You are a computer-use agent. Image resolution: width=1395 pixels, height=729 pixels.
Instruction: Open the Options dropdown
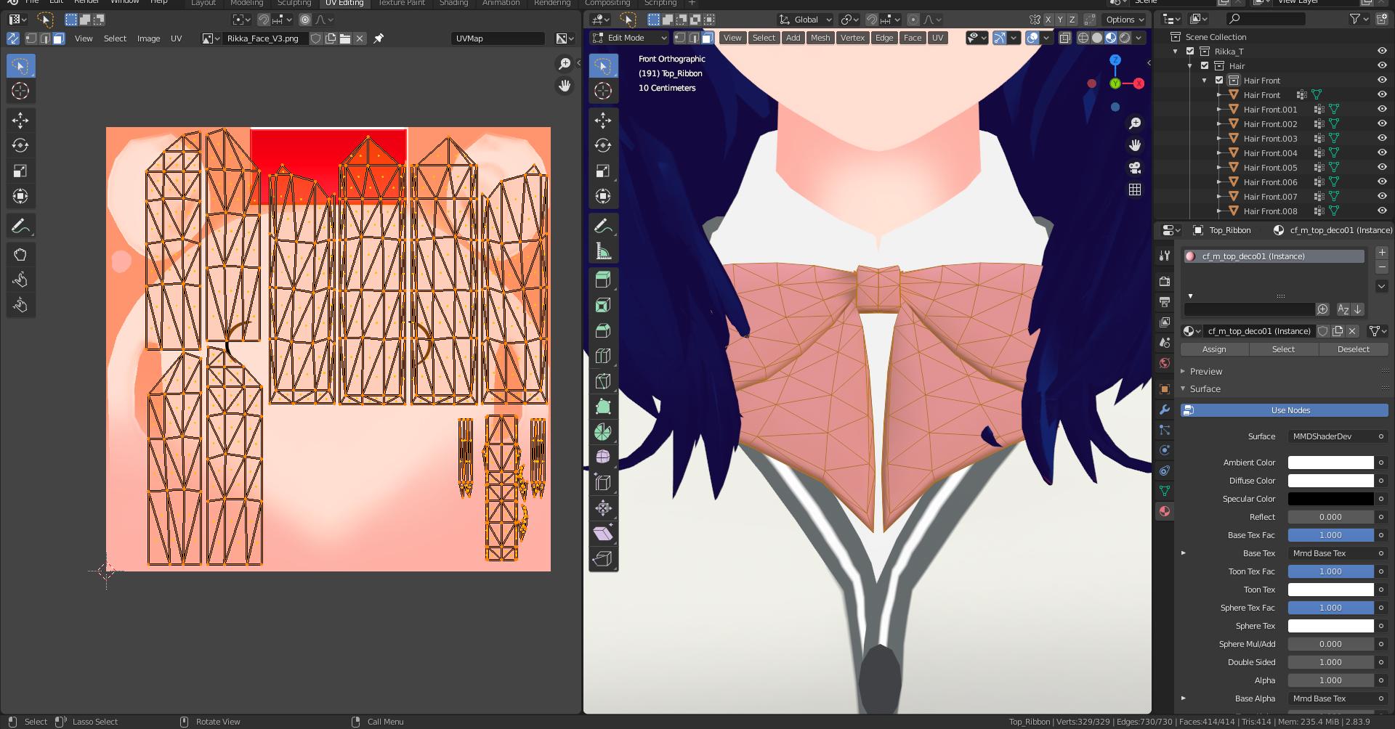click(1125, 20)
